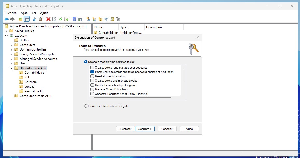The image size is (300, 158).
Task: Open the Ficheiro menu
Action: pyautogui.click(x=11, y=13)
